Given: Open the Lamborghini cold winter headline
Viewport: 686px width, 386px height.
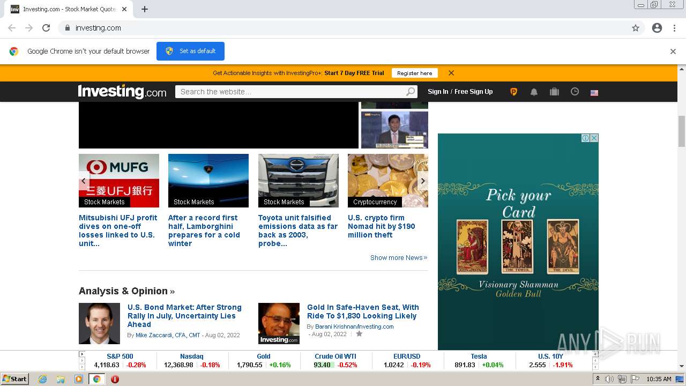Looking at the screenshot, I should pos(204,231).
